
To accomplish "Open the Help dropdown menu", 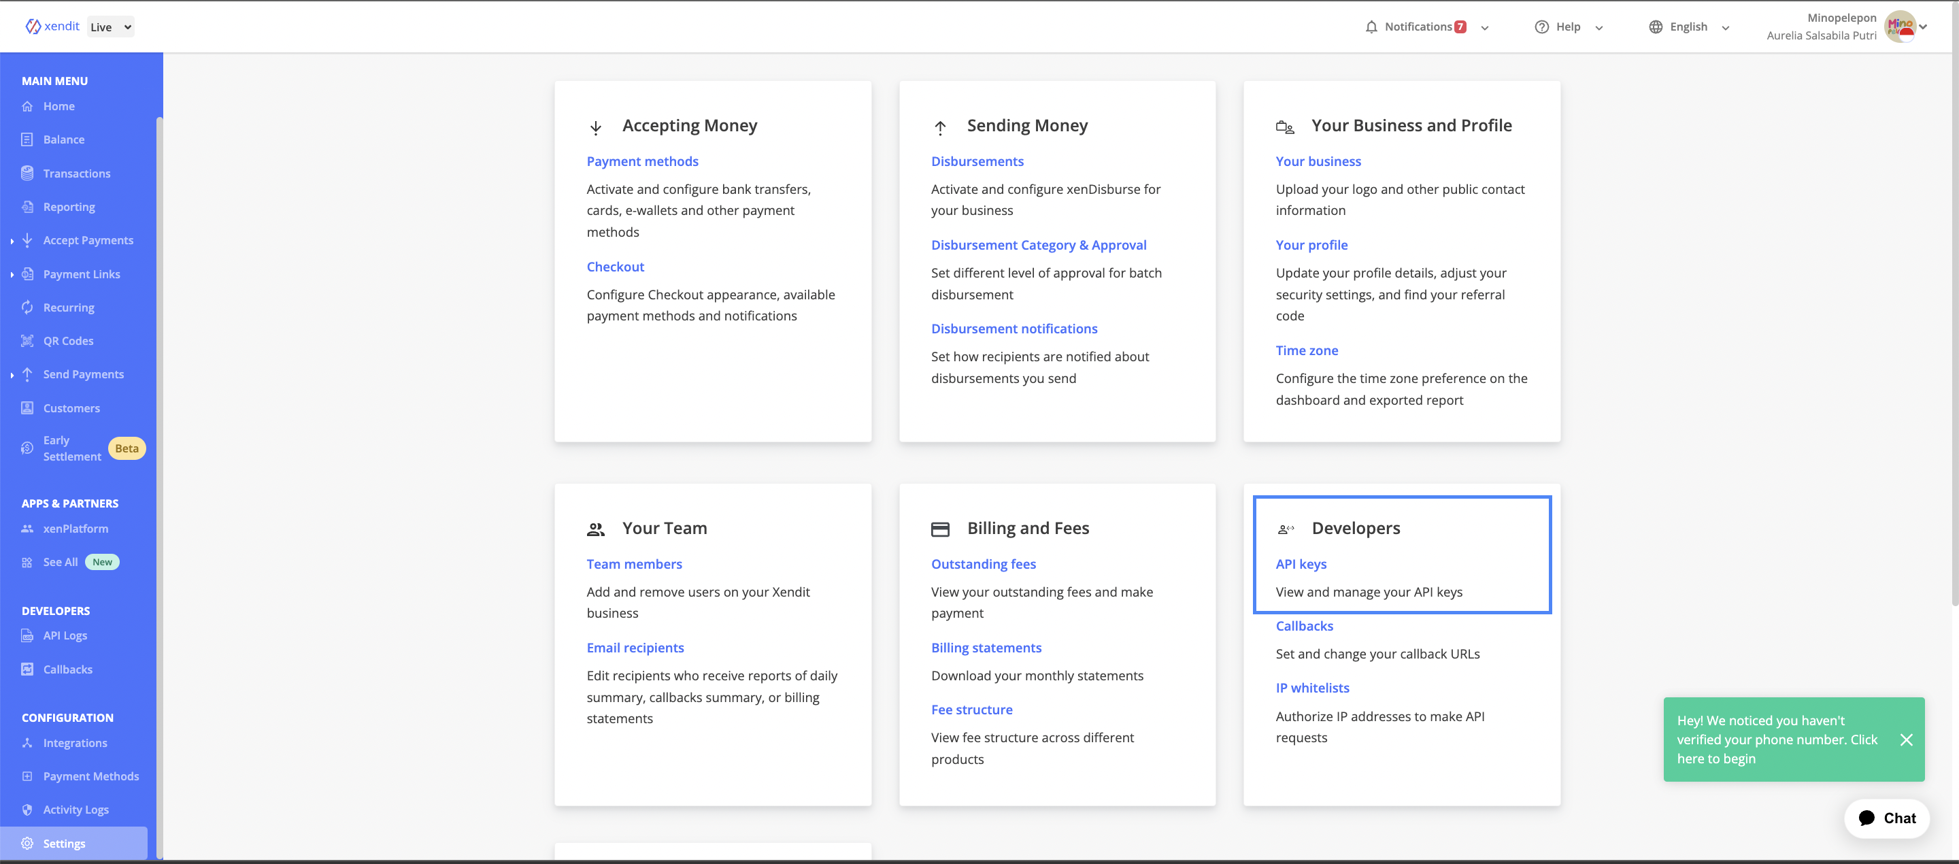I will [x=1572, y=27].
